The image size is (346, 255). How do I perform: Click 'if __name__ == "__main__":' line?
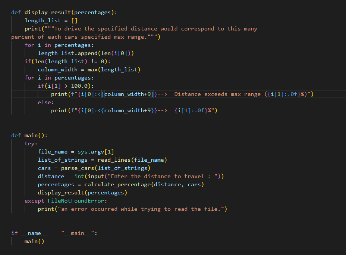tap(54, 233)
